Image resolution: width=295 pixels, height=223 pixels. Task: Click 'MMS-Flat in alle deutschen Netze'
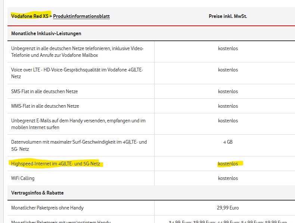tap(45, 106)
